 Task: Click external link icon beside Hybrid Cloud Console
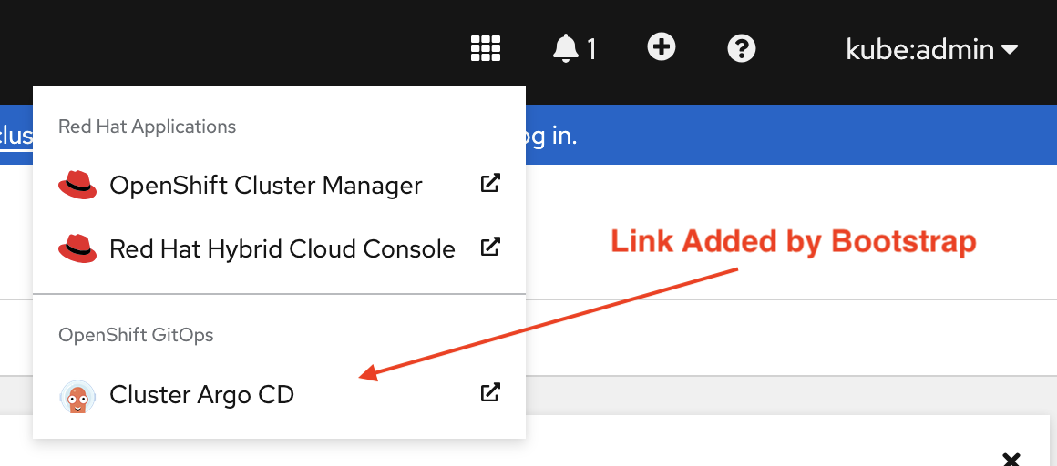coord(490,248)
